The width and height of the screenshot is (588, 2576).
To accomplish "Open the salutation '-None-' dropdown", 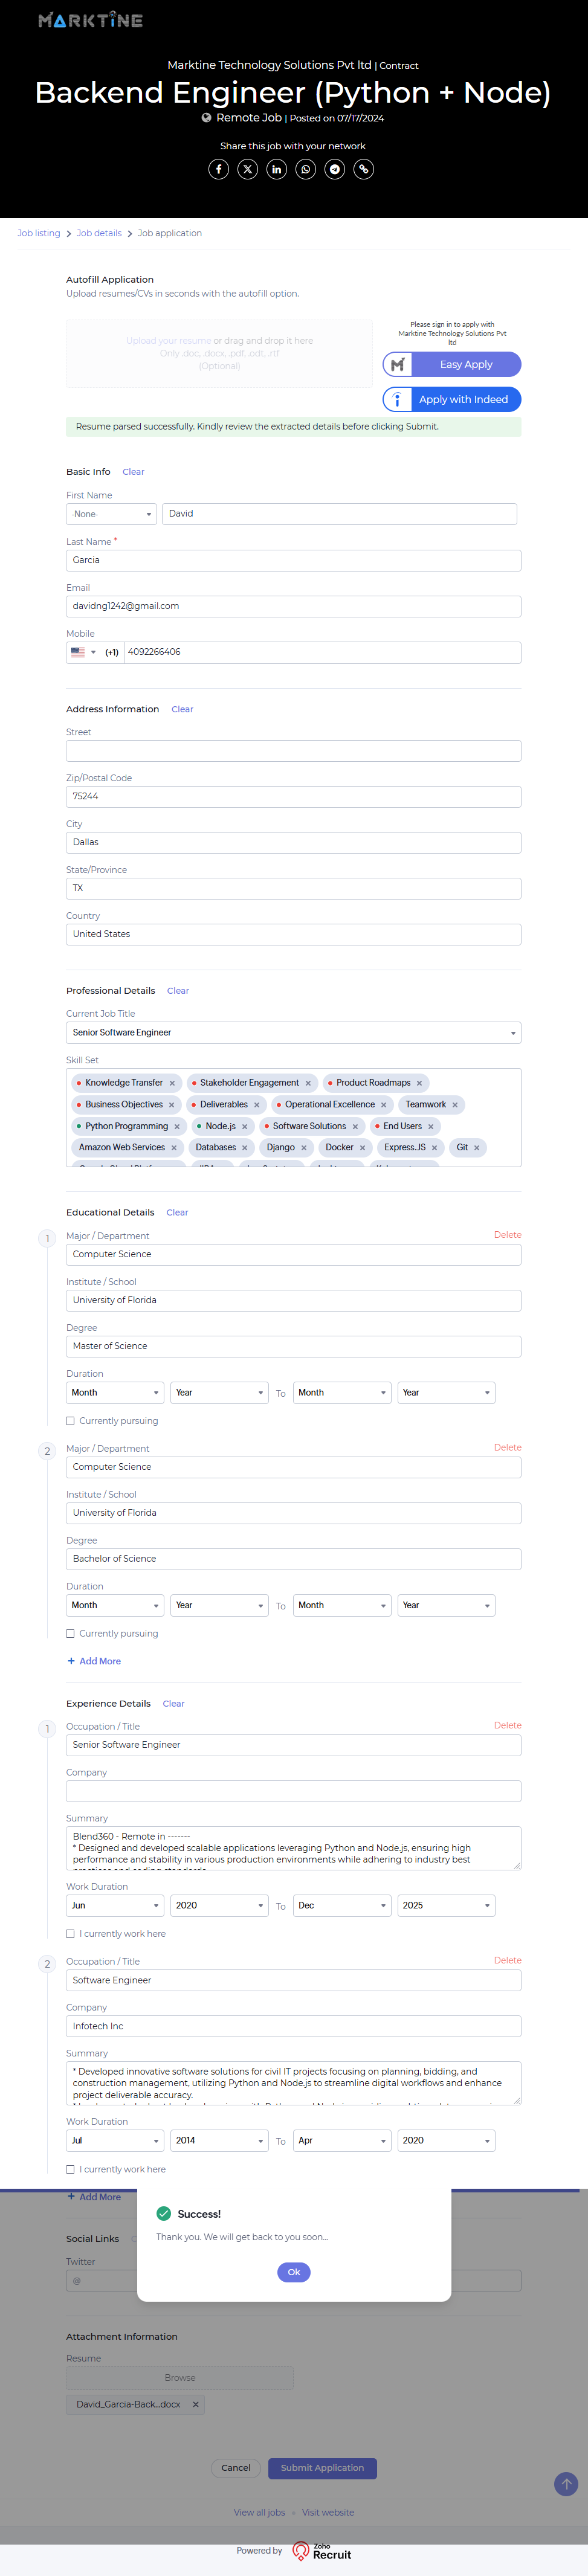I will [x=111, y=514].
